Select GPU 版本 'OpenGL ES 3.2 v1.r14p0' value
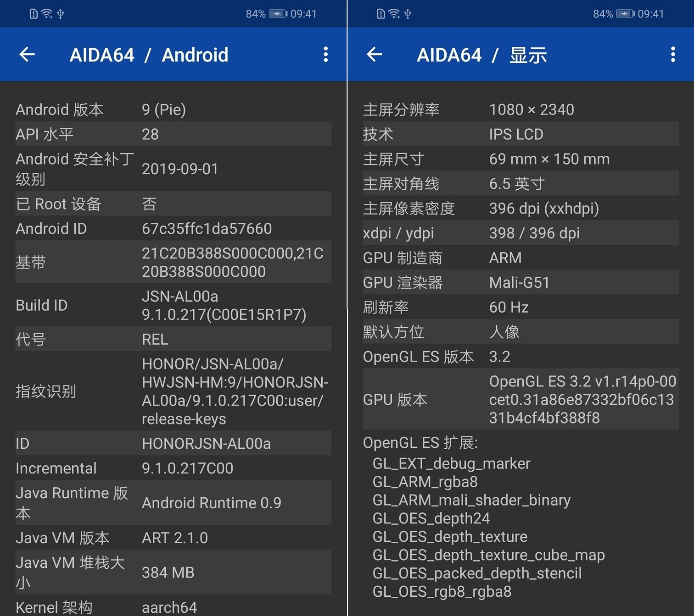 coord(582,400)
